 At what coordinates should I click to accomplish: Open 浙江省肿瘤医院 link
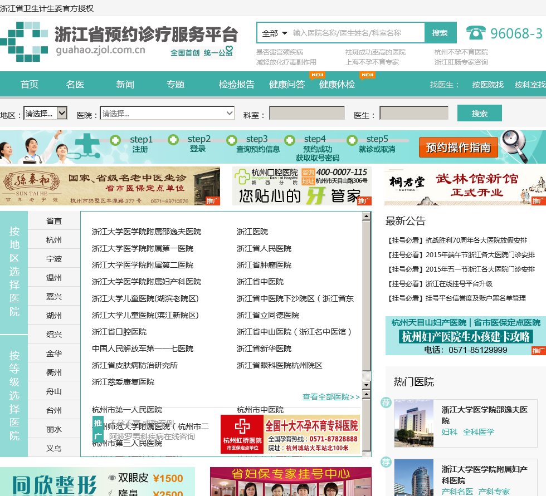pyautogui.click(x=264, y=265)
